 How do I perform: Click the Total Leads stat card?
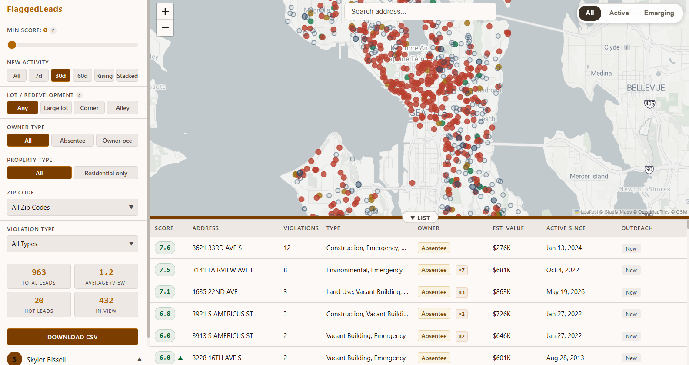pos(39,276)
